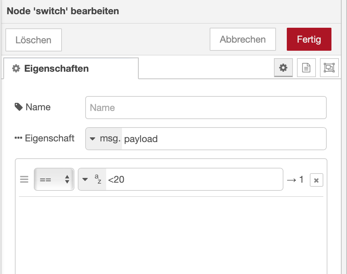
Task: Click the payload property text field
Action: 223,139
